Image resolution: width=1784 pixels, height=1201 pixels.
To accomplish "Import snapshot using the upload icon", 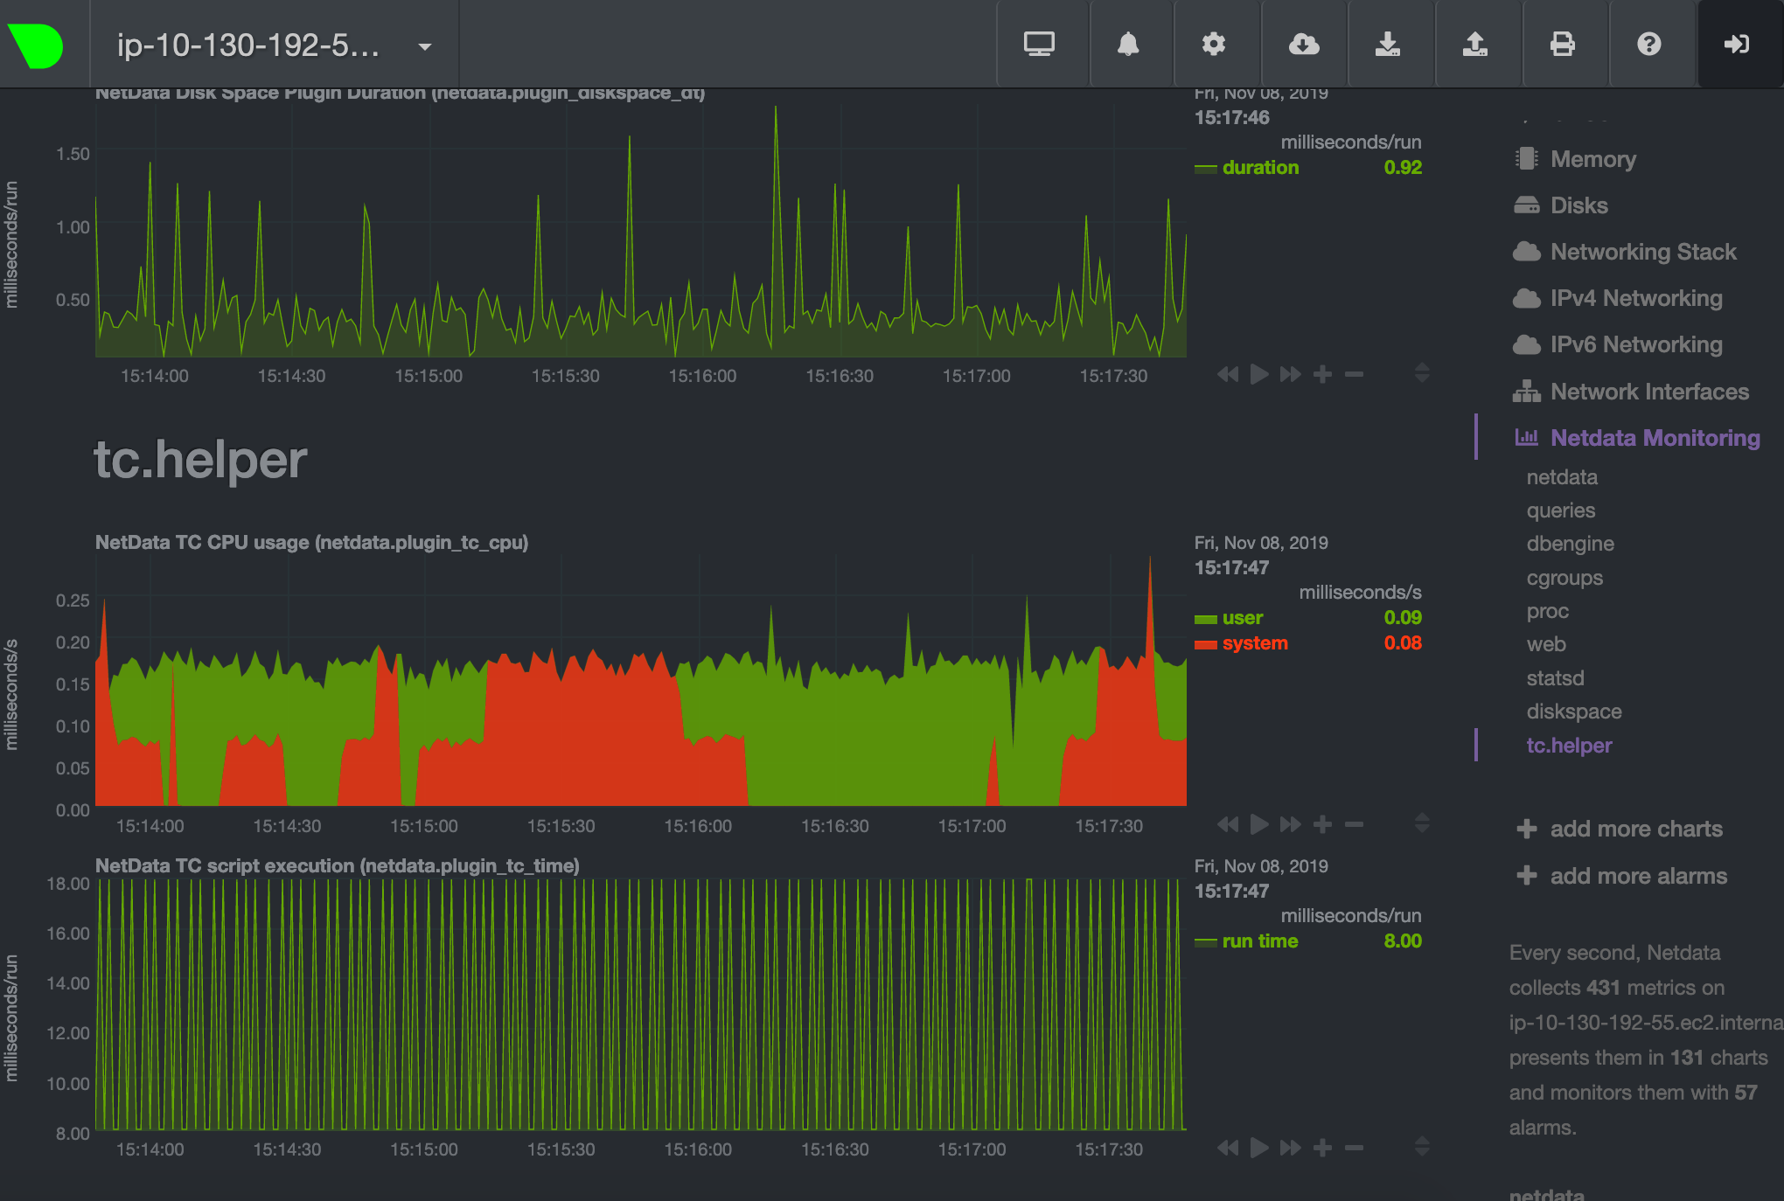I will click(1478, 44).
